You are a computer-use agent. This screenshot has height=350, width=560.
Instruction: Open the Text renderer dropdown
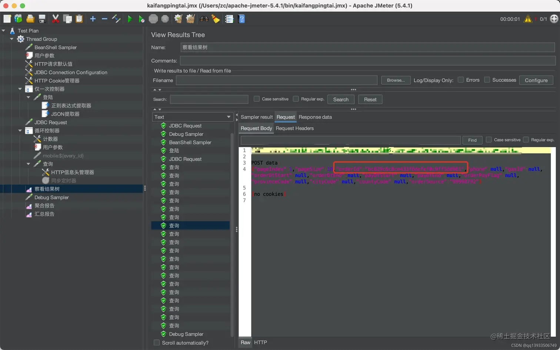[x=193, y=117]
